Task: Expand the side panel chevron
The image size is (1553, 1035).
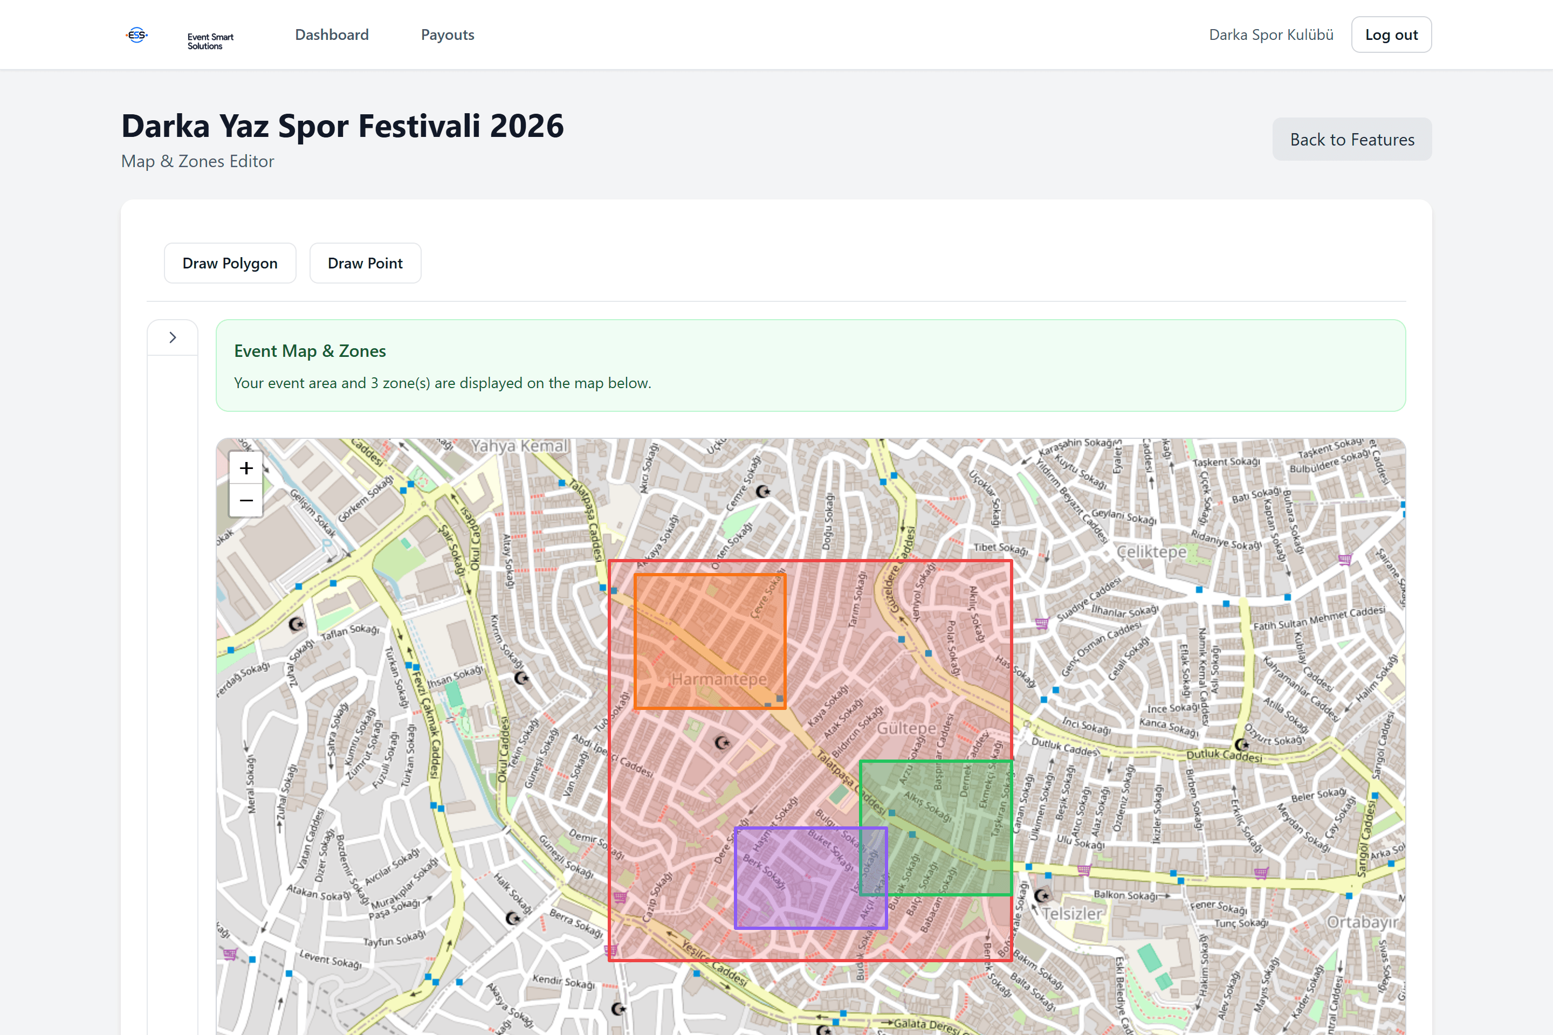Action: [173, 337]
